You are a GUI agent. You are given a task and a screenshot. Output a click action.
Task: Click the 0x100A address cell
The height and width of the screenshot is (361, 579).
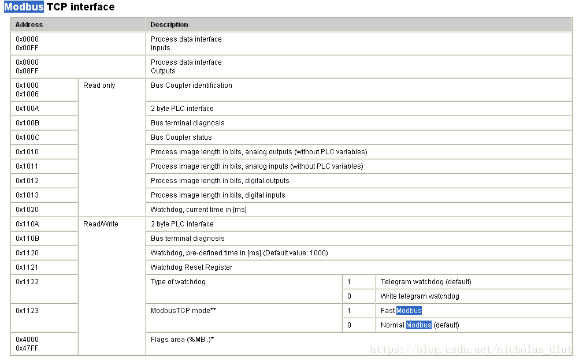point(27,109)
